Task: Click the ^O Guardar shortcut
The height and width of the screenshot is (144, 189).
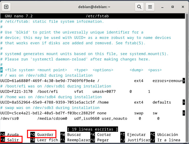Action: 42,135
